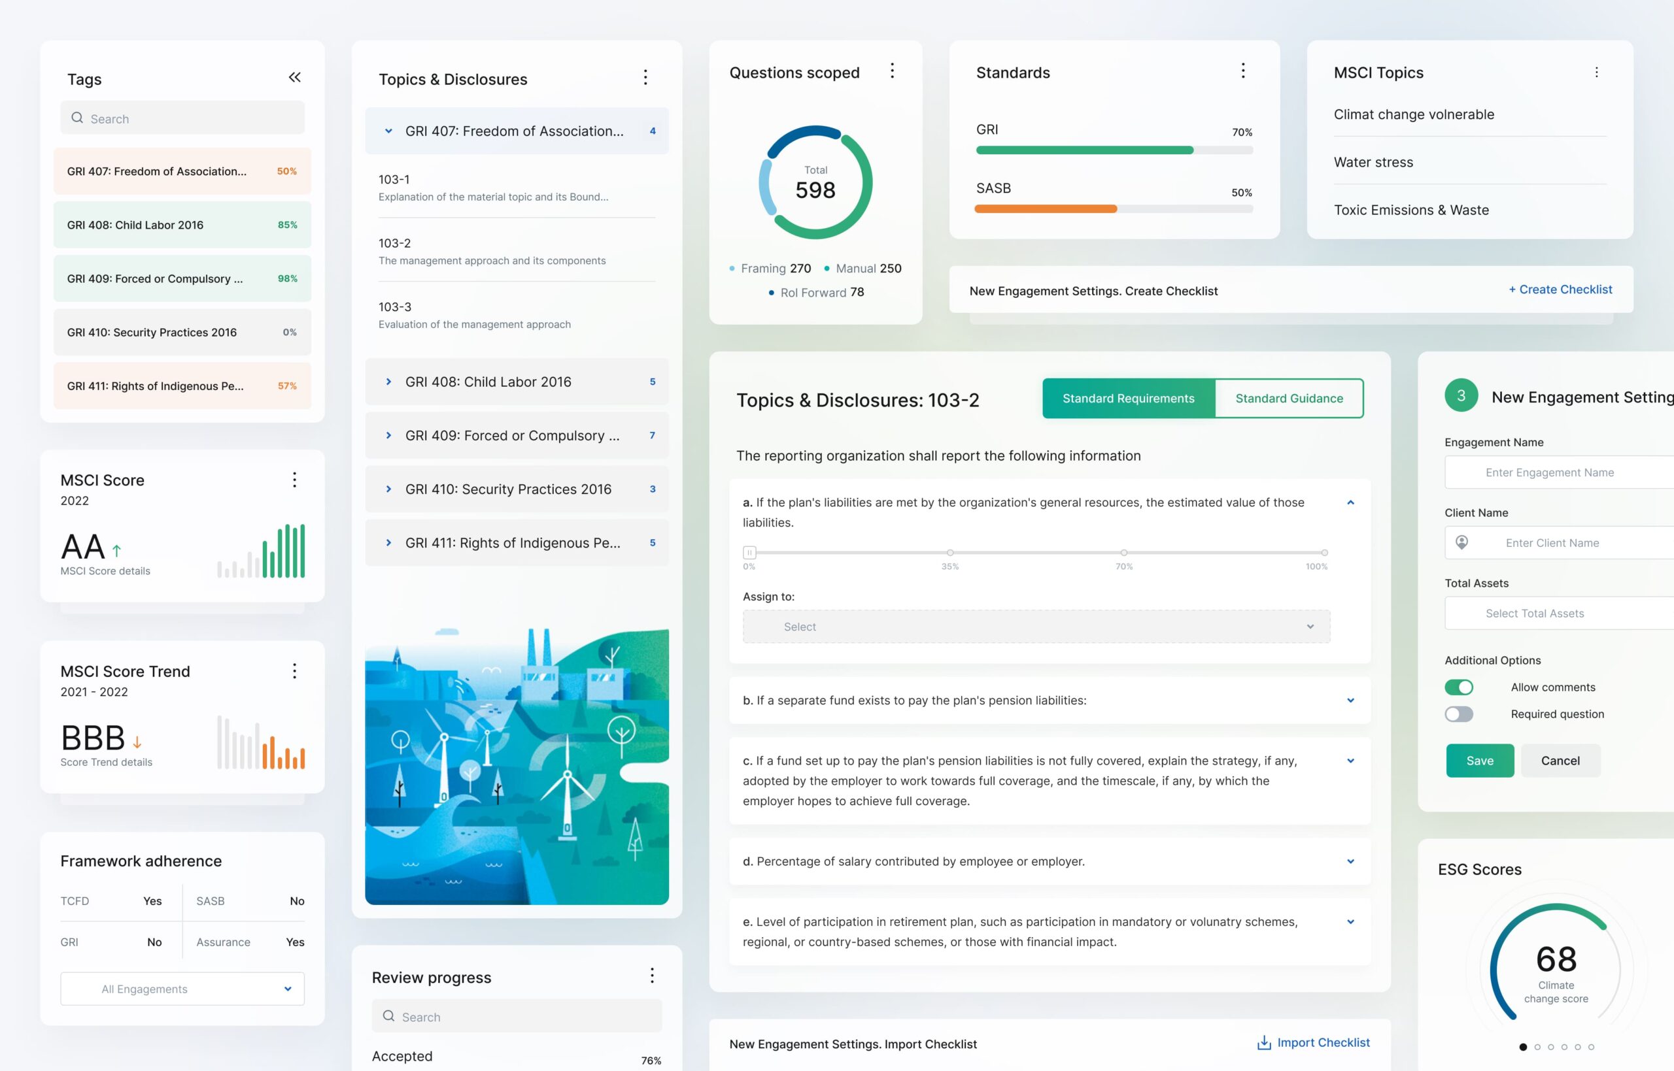Image resolution: width=1674 pixels, height=1071 pixels.
Task: Click the step 3 green circle badge
Action: coord(1461,396)
